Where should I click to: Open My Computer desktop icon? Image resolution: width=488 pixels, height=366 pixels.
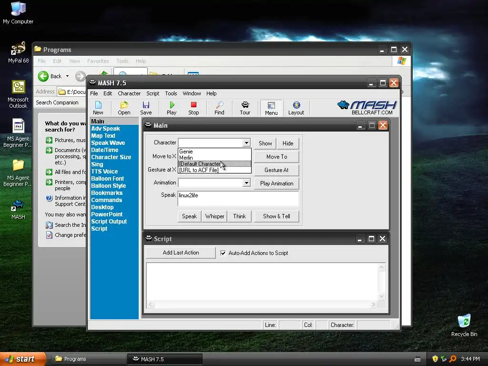point(18,13)
